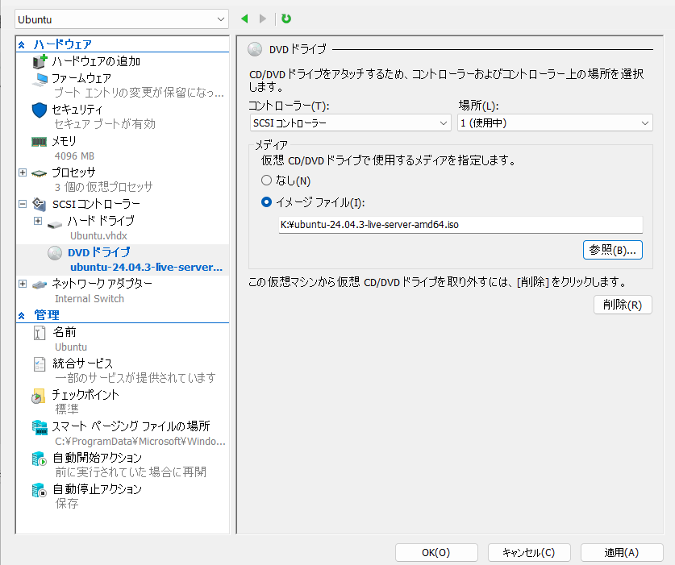The image size is (675, 565).
Task: Click the Security (セキュリティ) shield icon
Action: pyautogui.click(x=40, y=110)
